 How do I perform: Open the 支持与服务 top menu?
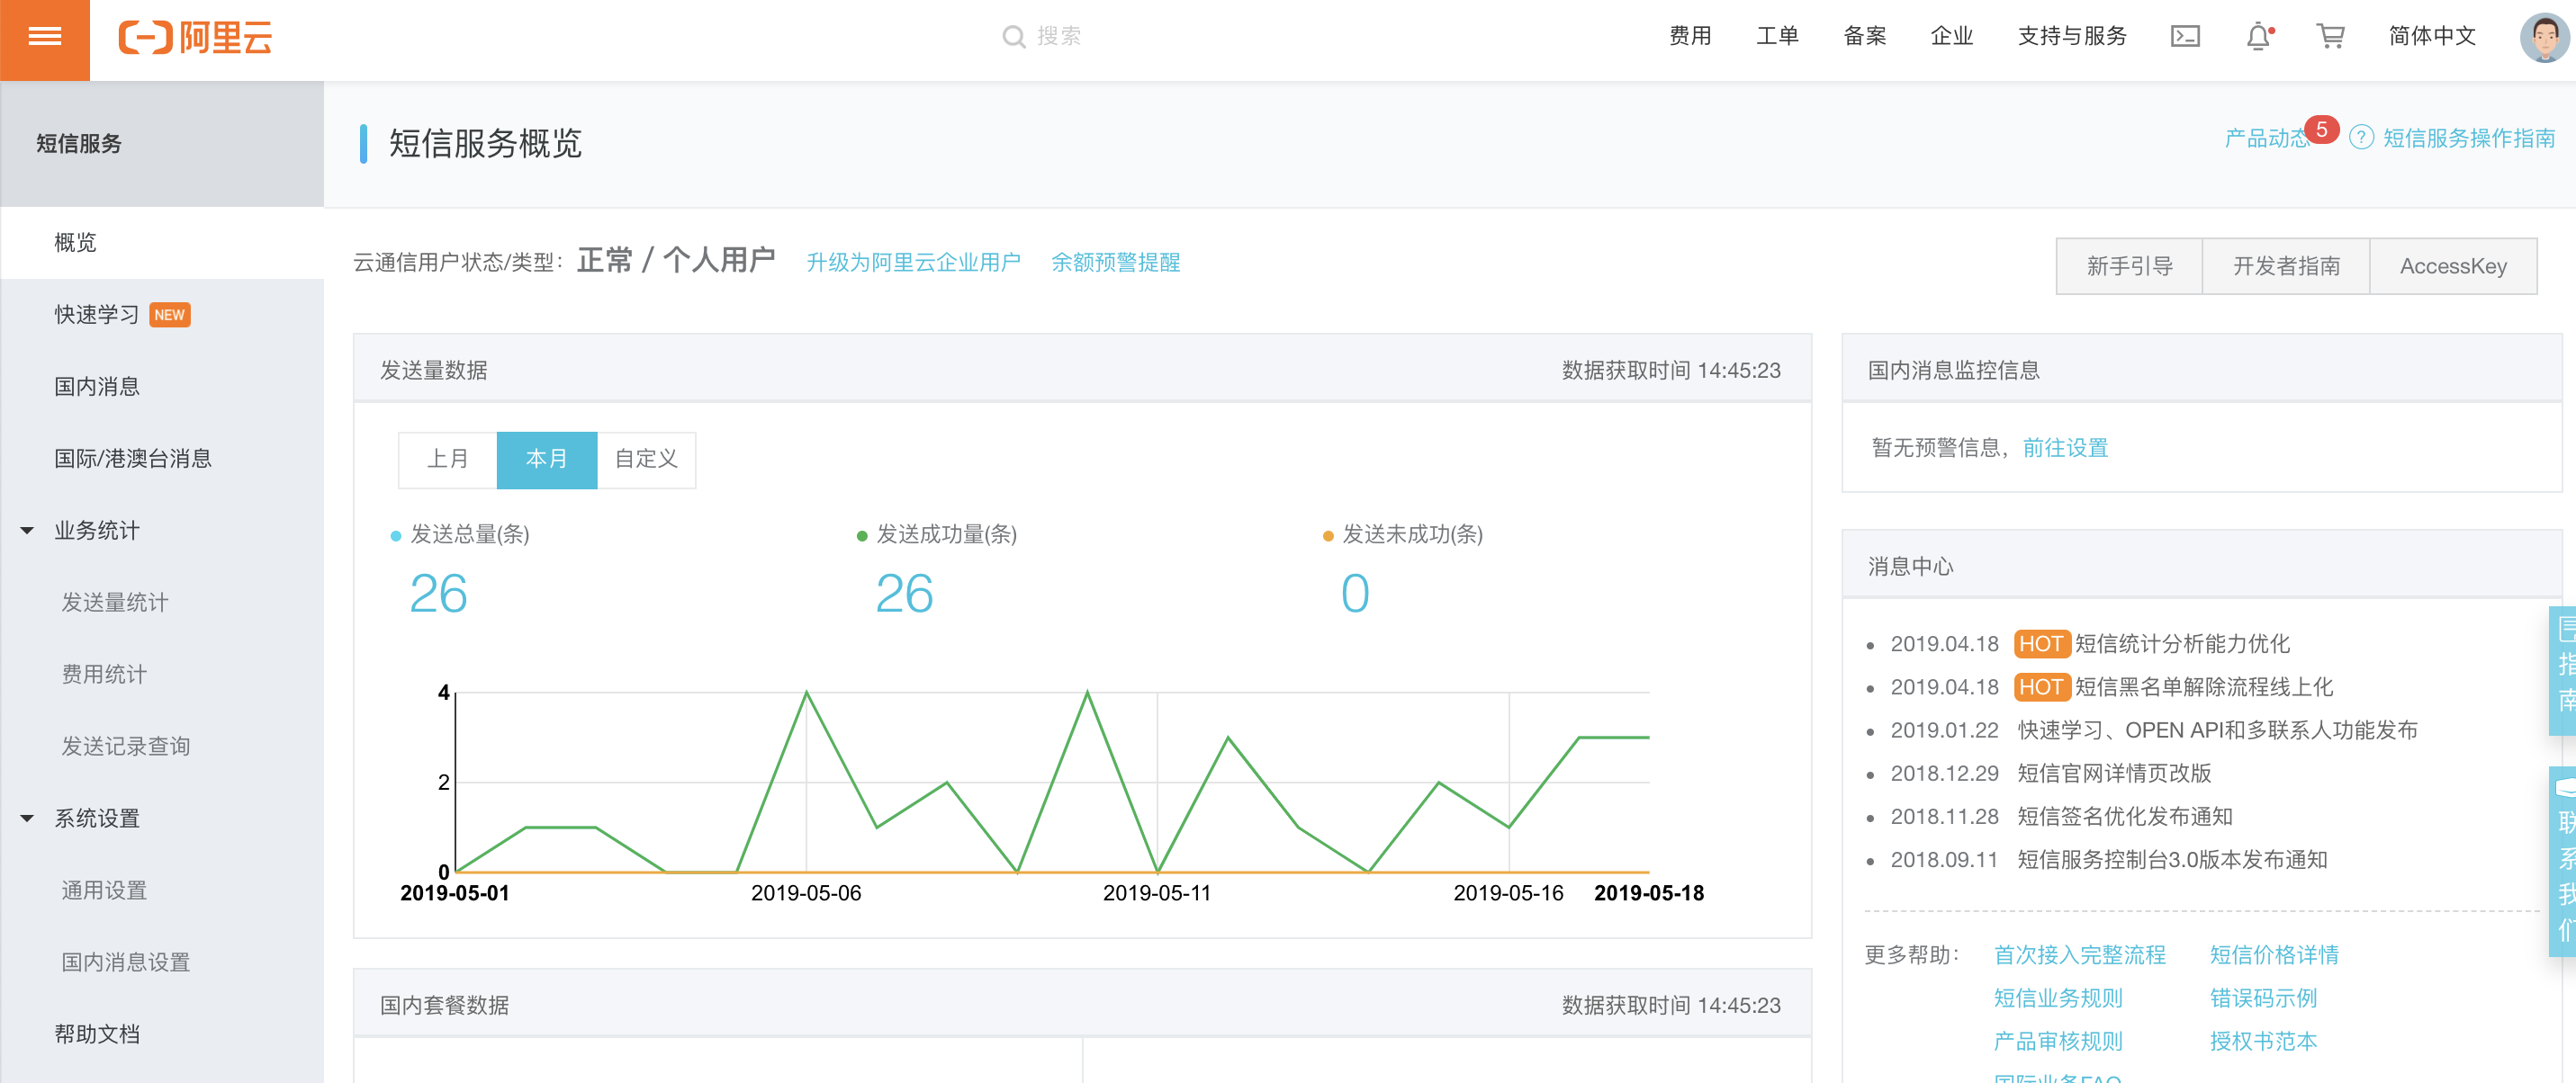(2071, 37)
